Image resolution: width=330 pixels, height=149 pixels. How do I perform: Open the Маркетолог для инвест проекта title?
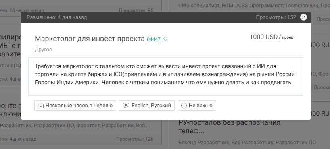(90, 39)
